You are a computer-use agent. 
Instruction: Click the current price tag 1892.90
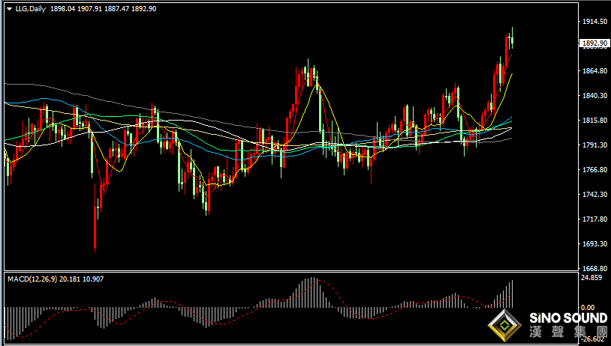coord(594,43)
